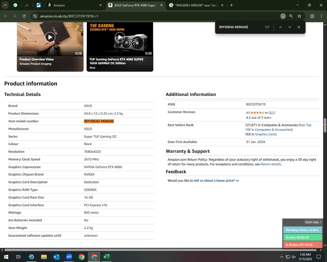Click ASIN value B0CS3TDV19
327x262 pixels.
pyautogui.click(x=256, y=104)
